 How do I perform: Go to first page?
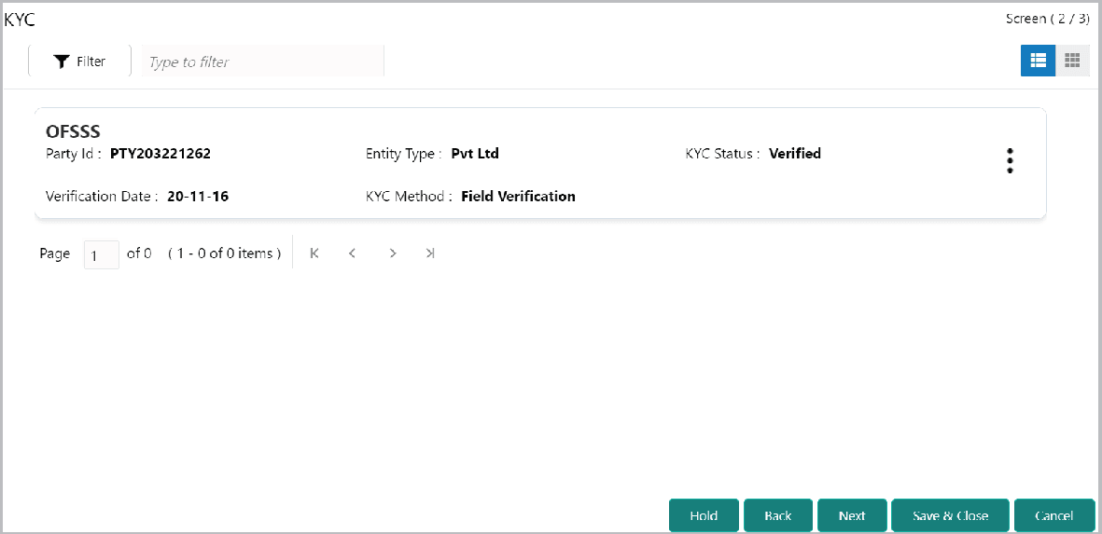pos(314,253)
